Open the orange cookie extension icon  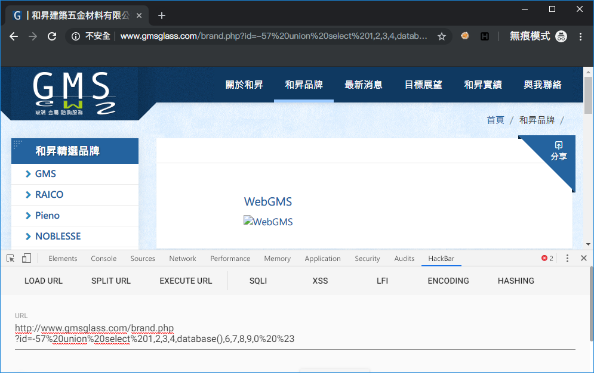click(465, 36)
